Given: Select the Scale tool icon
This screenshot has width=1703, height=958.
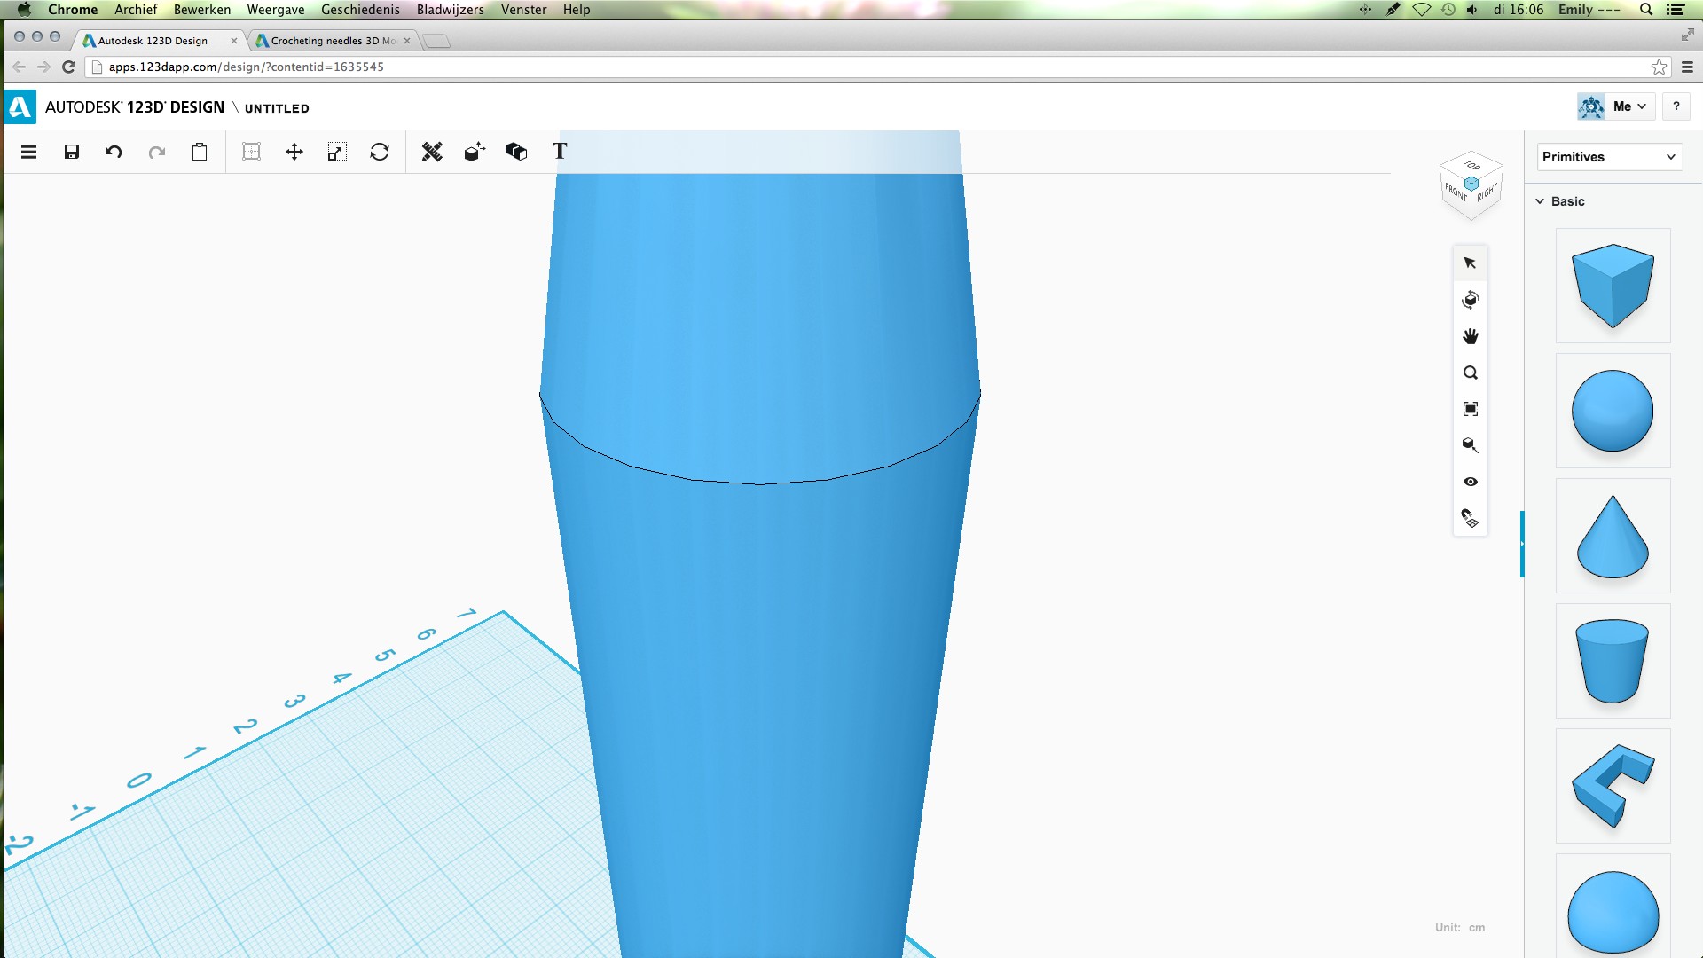Looking at the screenshot, I should [336, 152].
